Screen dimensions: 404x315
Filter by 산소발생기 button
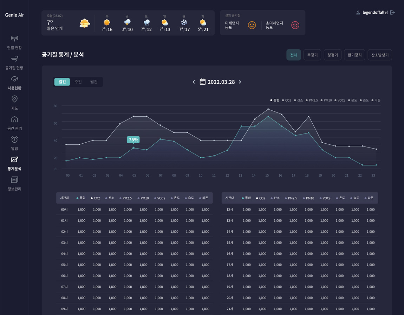click(379, 55)
